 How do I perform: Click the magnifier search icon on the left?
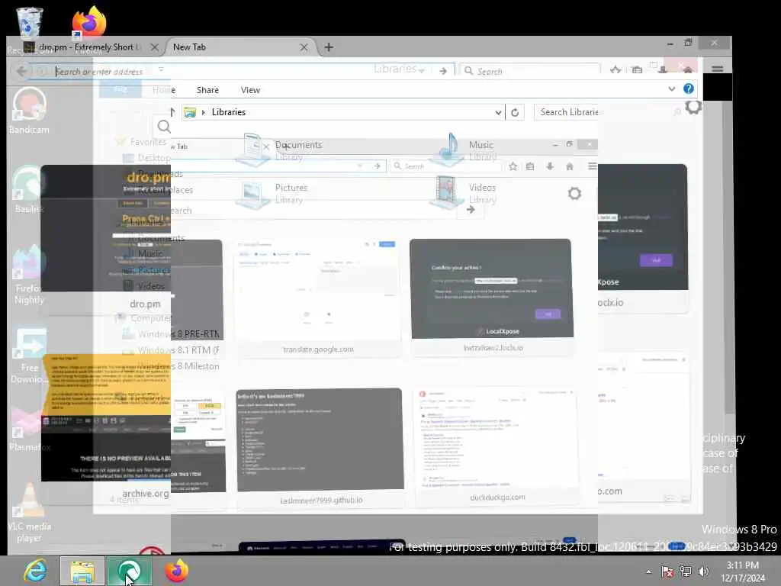coord(163,127)
